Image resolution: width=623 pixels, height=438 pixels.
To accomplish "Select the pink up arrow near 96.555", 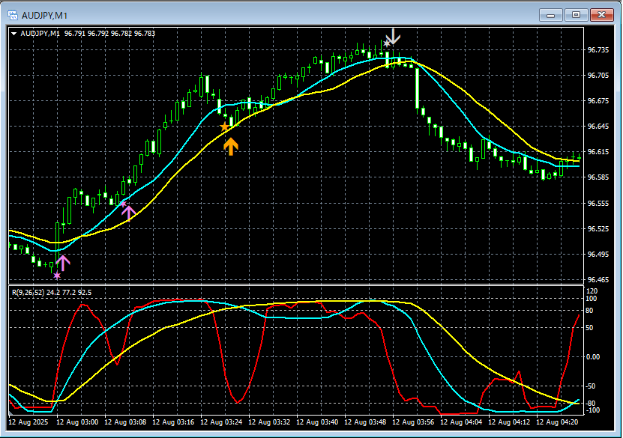I will pos(128,213).
